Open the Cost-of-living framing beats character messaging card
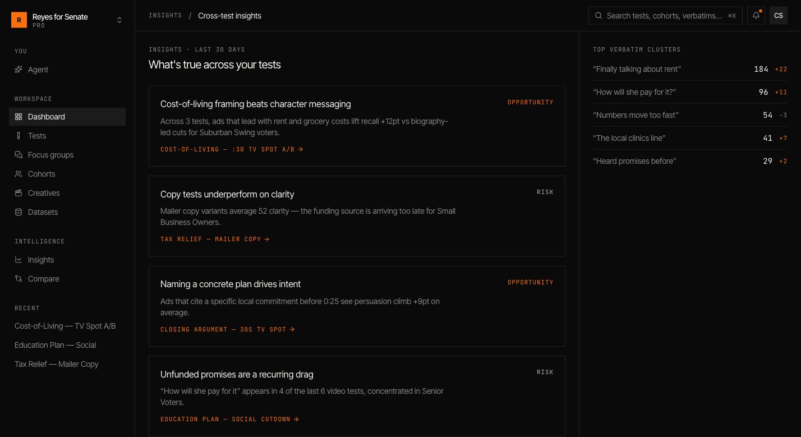Image resolution: width=801 pixels, height=437 pixels. click(x=357, y=126)
